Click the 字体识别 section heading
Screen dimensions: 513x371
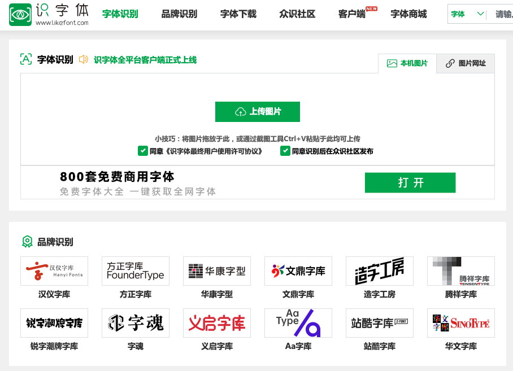[x=55, y=59]
